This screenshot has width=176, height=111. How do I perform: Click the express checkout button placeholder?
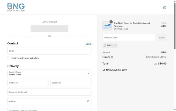click(50, 29)
